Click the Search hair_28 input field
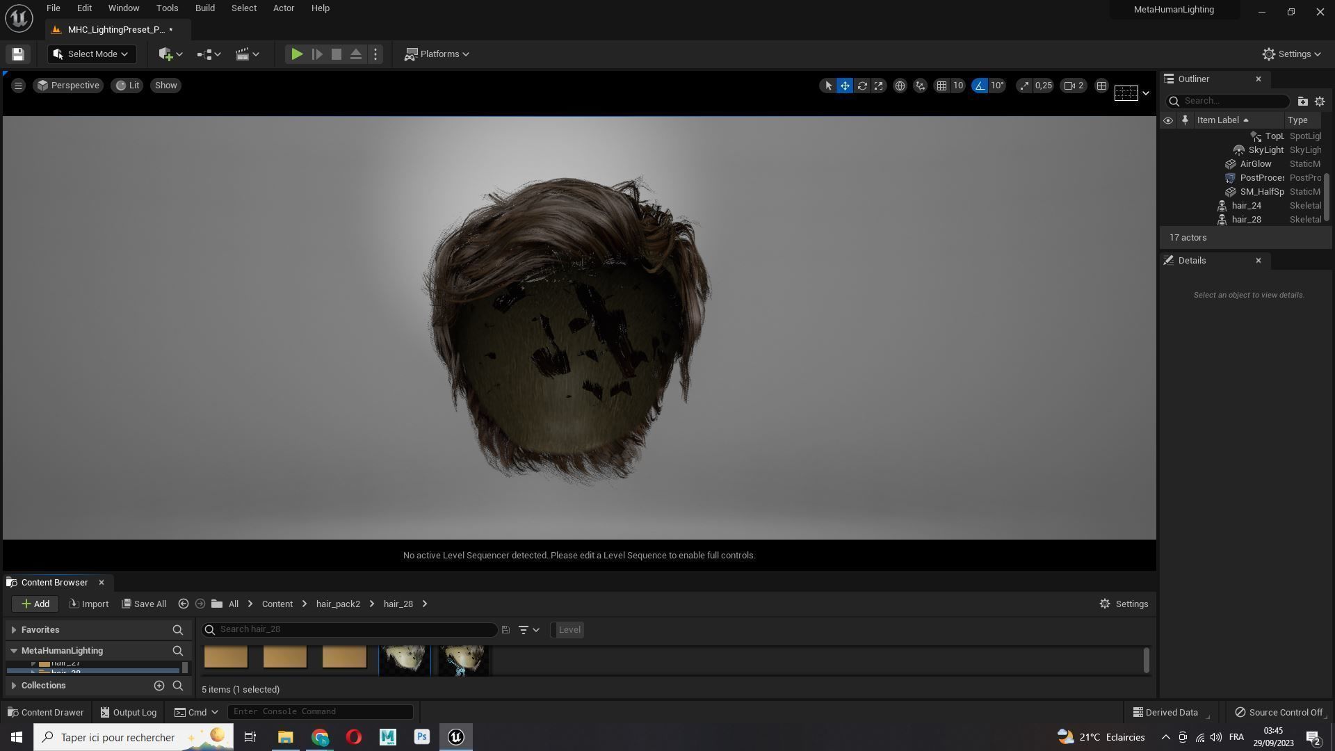 pyautogui.click(x=355, y=630)
